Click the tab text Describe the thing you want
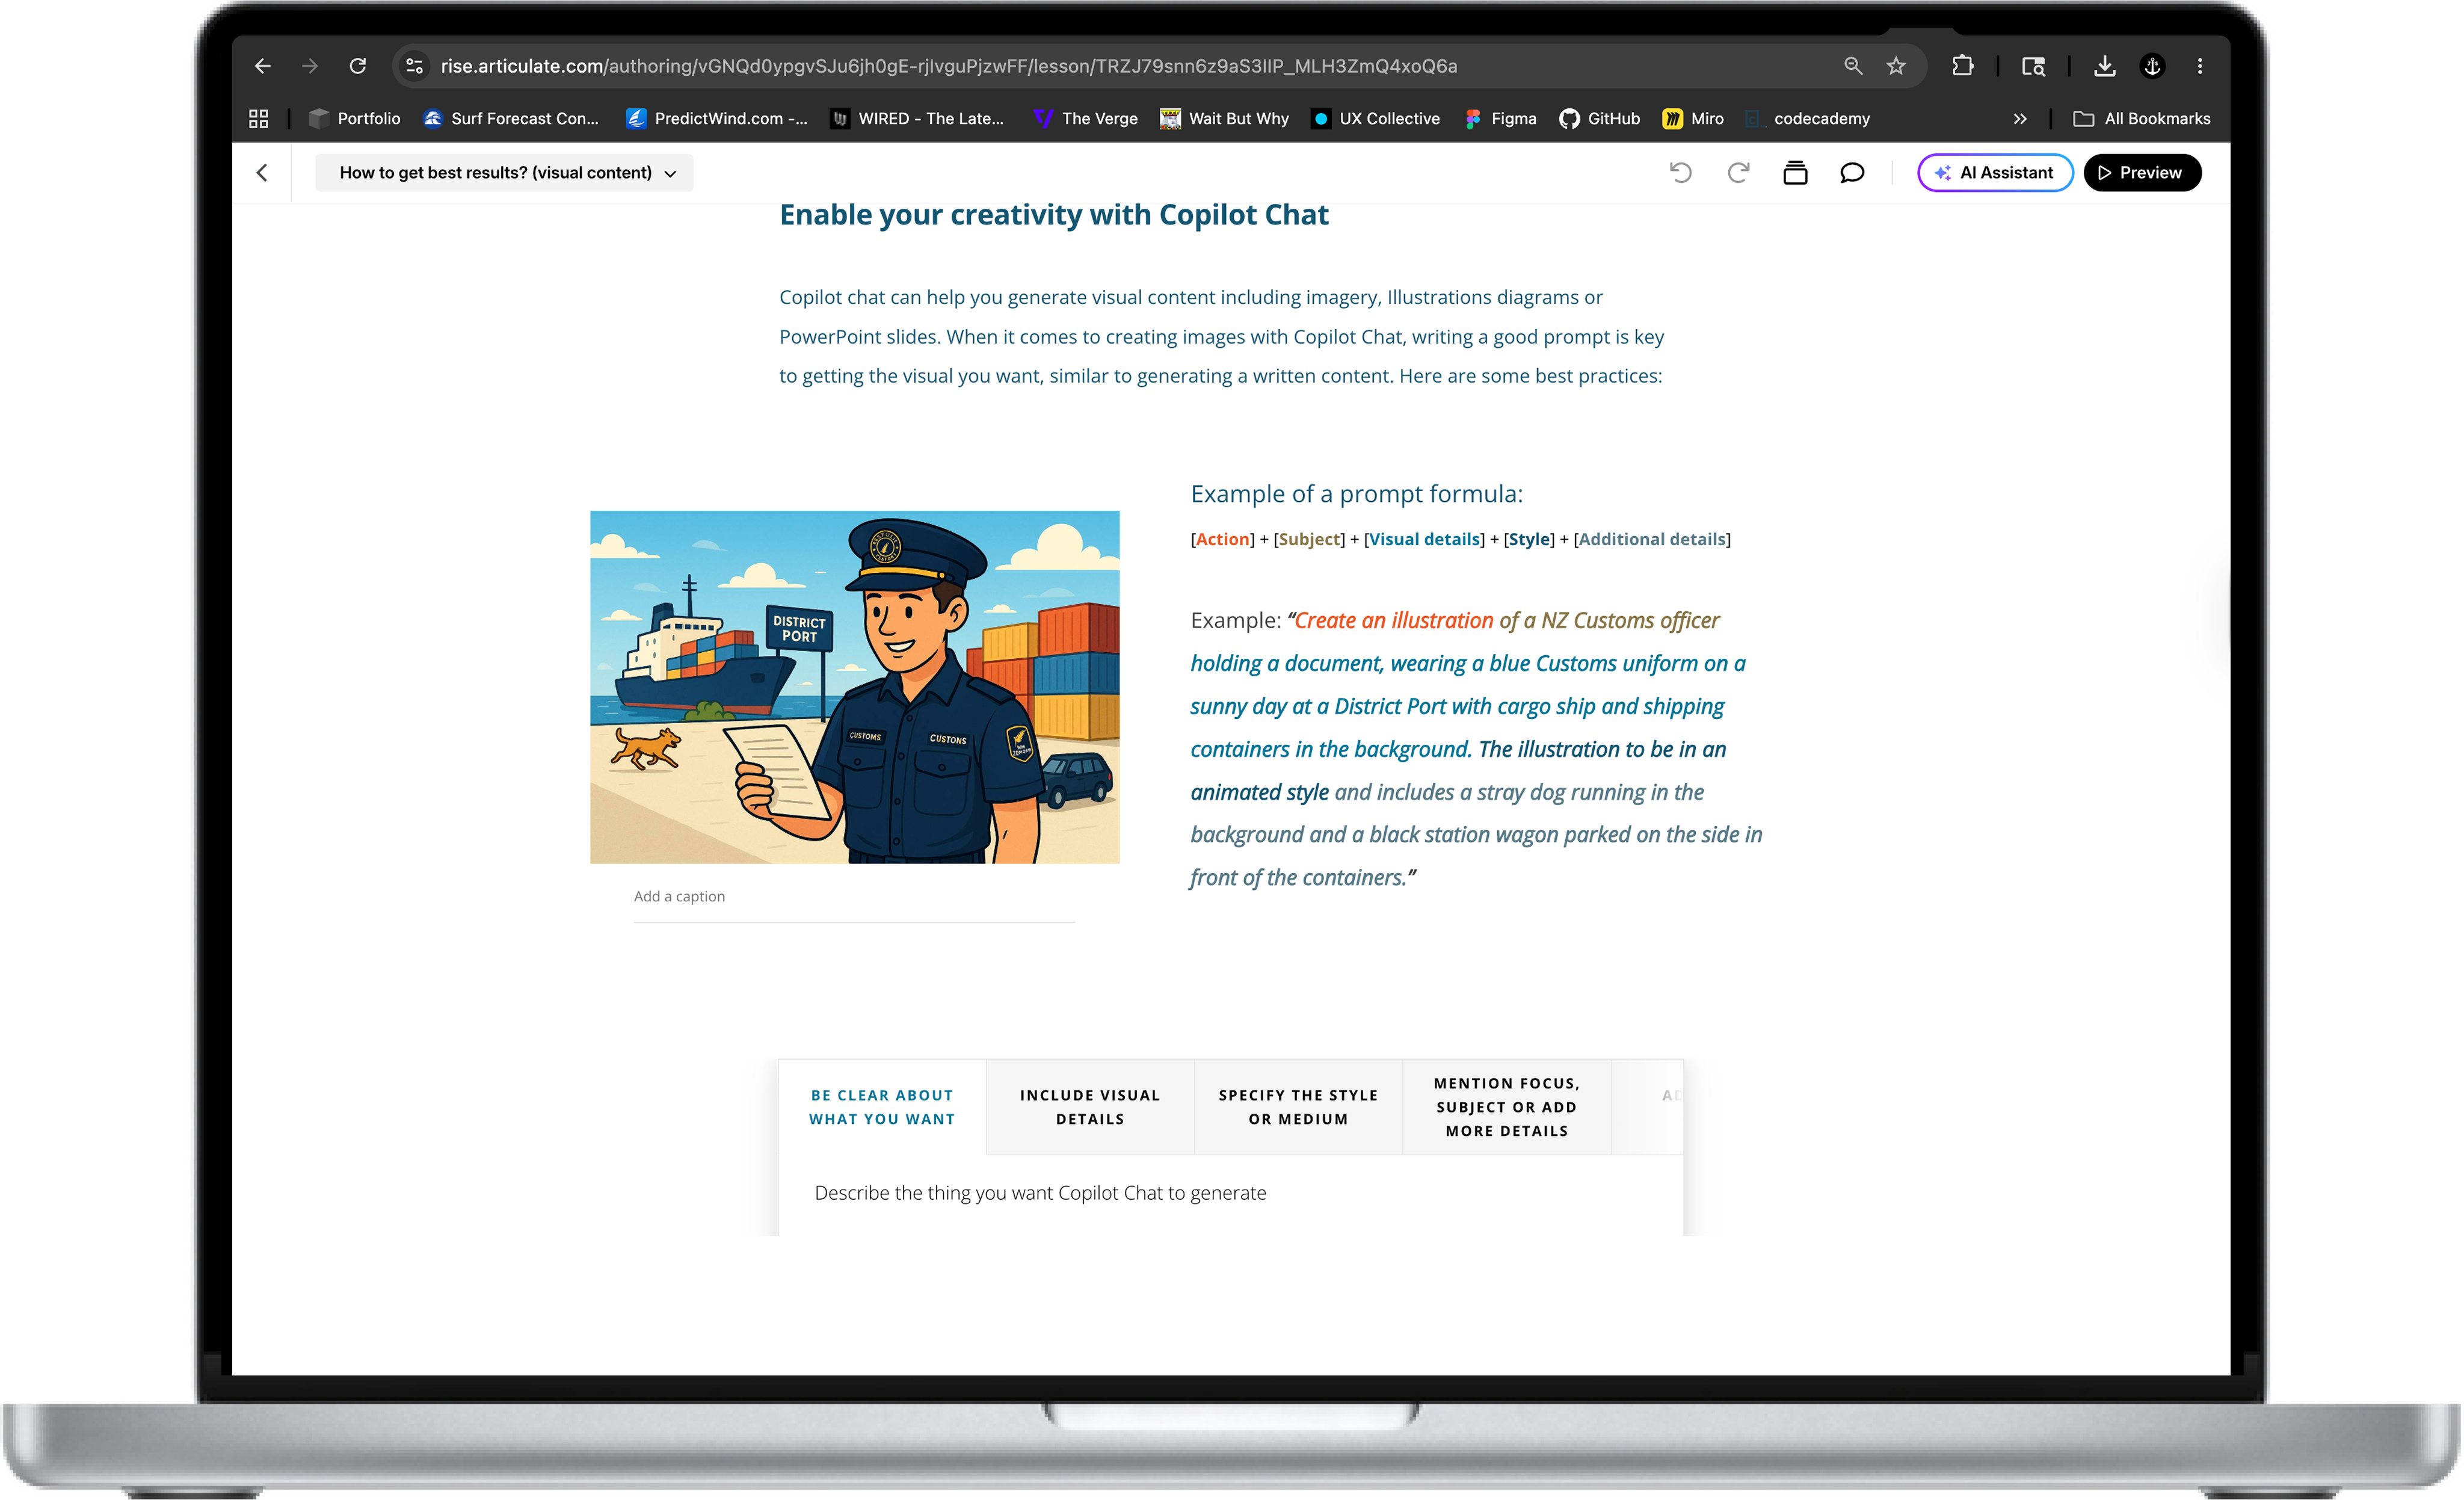The image size is (2464, 1500). (x=1040, y=1193)
